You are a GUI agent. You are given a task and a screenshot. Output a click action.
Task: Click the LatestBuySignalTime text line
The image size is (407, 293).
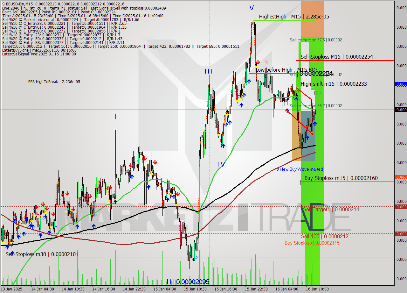tap(39, 50)
